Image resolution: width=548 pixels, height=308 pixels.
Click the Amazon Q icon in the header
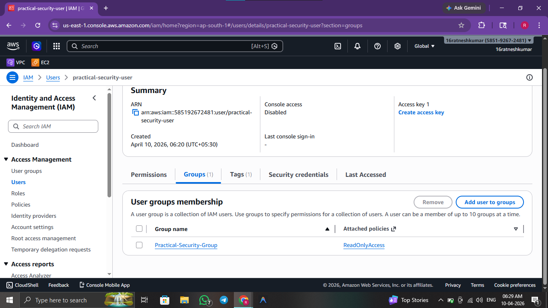click(37, 46)
